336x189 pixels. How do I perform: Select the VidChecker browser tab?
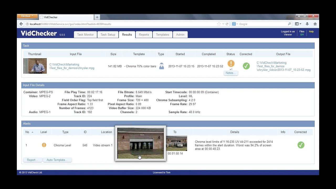(67, 17)
